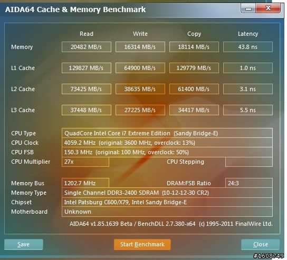Click the Start Benchmark button
Viewport: 287px width, 260px height.
click(x=142, y=244)
